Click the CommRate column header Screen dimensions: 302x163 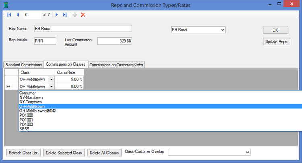point(69,72)
